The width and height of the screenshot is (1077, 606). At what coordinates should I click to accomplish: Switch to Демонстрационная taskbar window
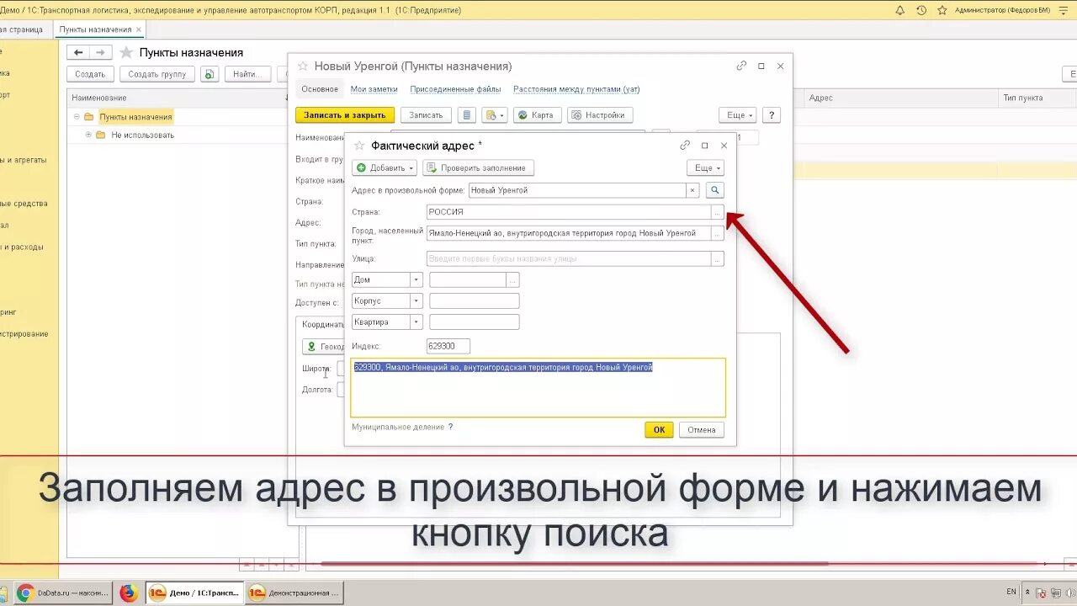click(x=294, y=593)
